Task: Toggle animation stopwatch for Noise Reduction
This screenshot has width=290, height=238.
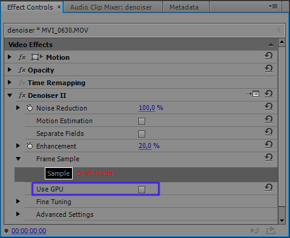Action: 30,108
